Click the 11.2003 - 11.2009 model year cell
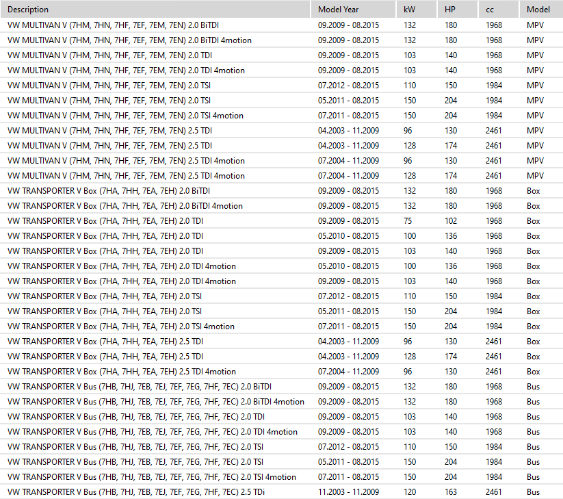563x499 pixels. (348, 492)
